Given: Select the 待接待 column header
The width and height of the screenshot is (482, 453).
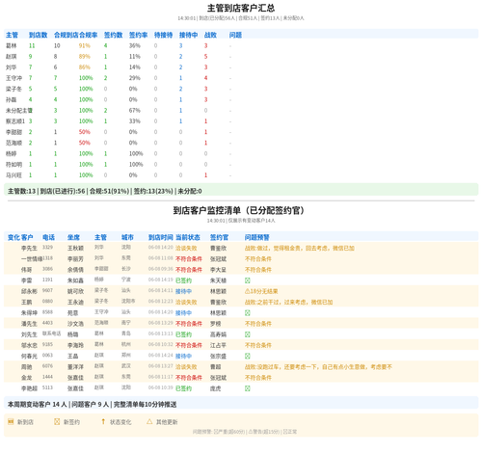Looking at the screenshot, I should (x=163, y=35).
